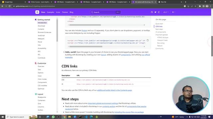Bookmark this page with star icon
213x119 pixels.
tap(195, 6)
